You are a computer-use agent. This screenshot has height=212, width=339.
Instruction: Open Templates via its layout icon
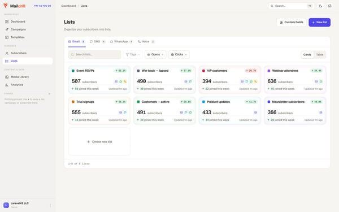pos(7,37)
